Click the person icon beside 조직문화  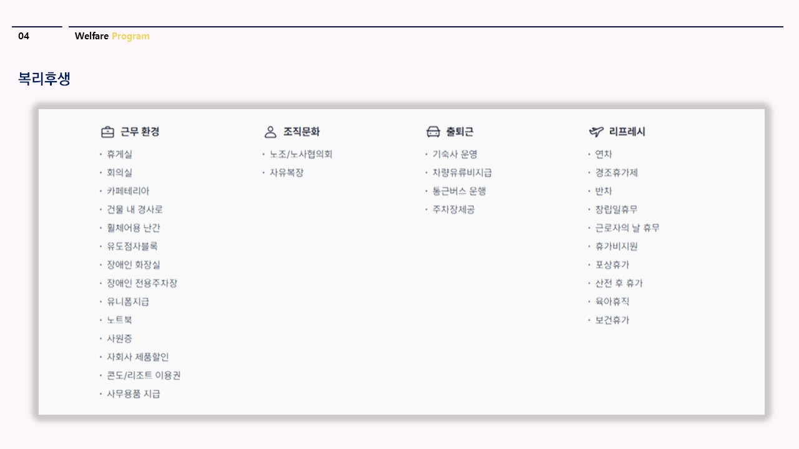(270, 132)
